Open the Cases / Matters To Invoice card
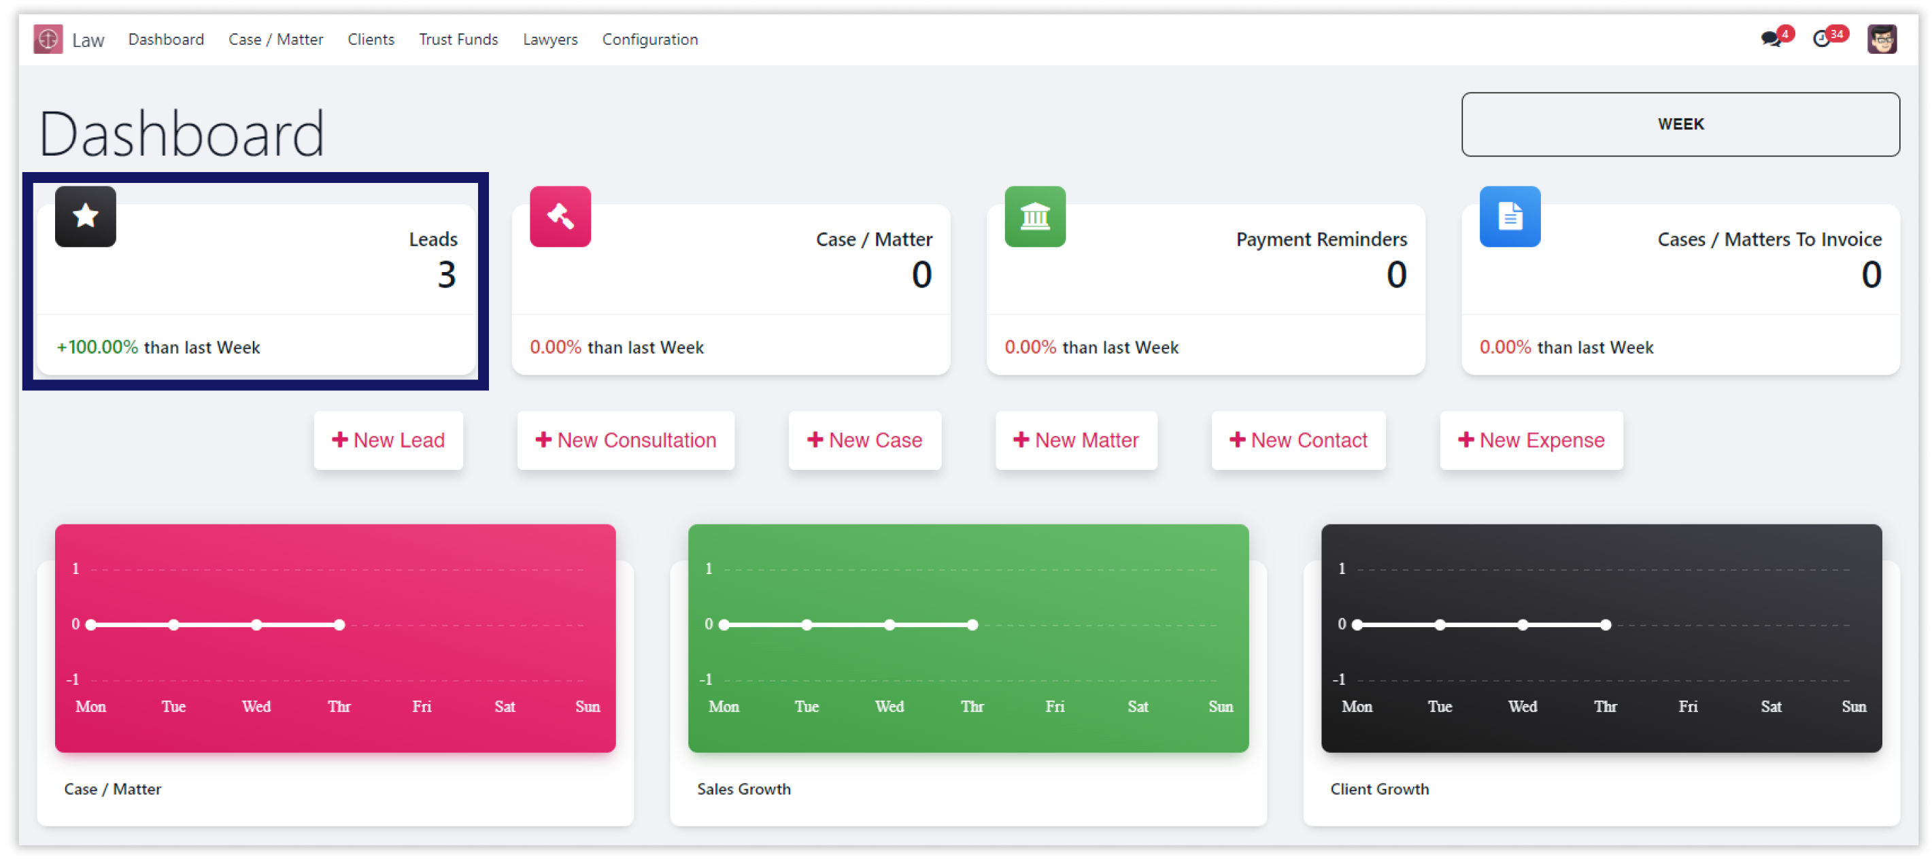The image size is (1932, 859). click(1681, 289)
